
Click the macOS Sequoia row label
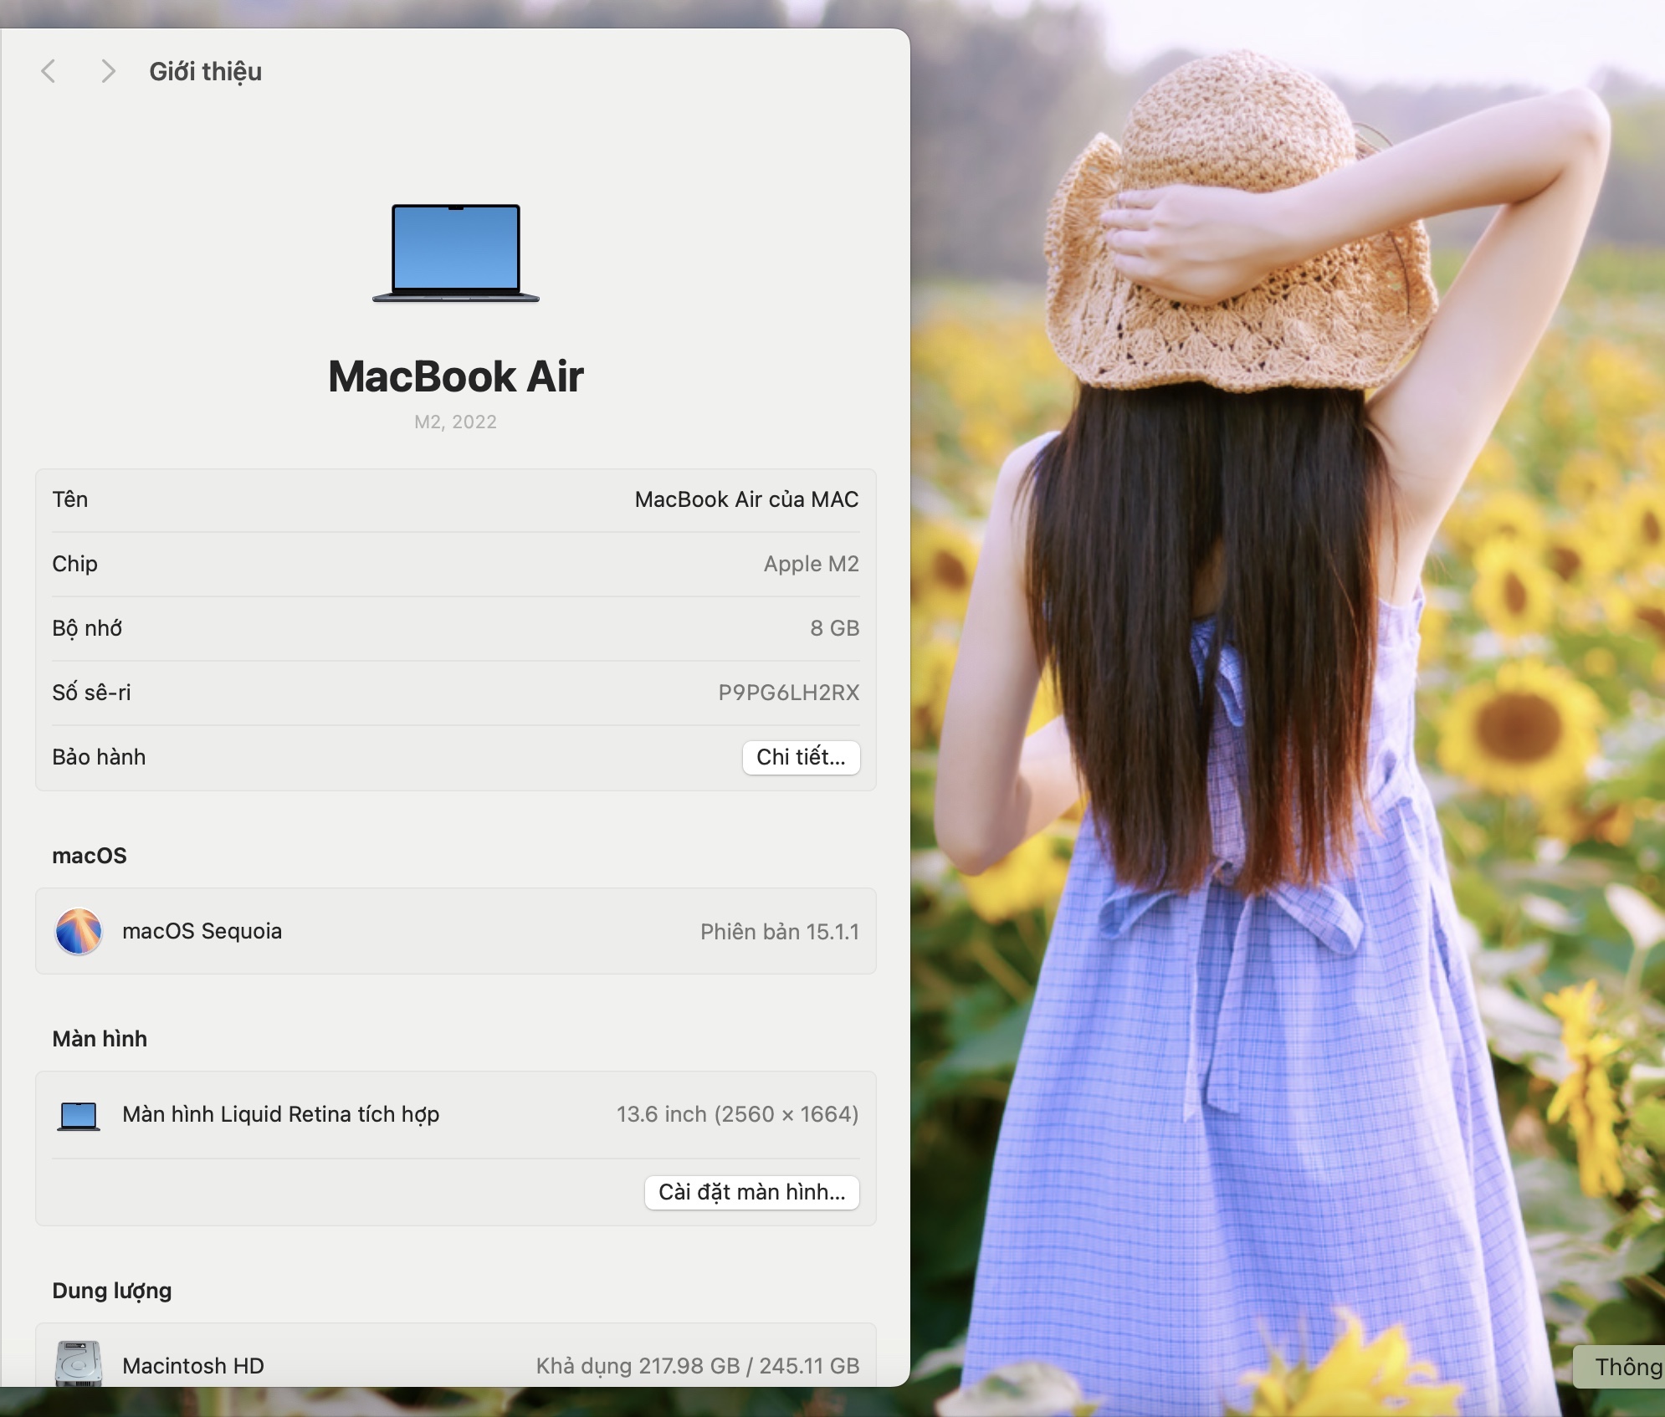click(x=202, y=931)
